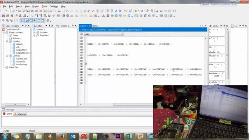Click the Uncomment struck-through slashes icon
The width and height of the screenshot is (249, 140).
coord(120,11)
